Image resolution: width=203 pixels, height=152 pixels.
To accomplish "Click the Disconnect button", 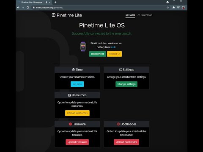I will (x=97, y=54).
